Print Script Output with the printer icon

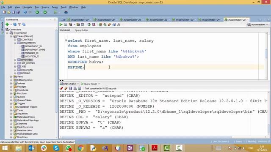75,88
